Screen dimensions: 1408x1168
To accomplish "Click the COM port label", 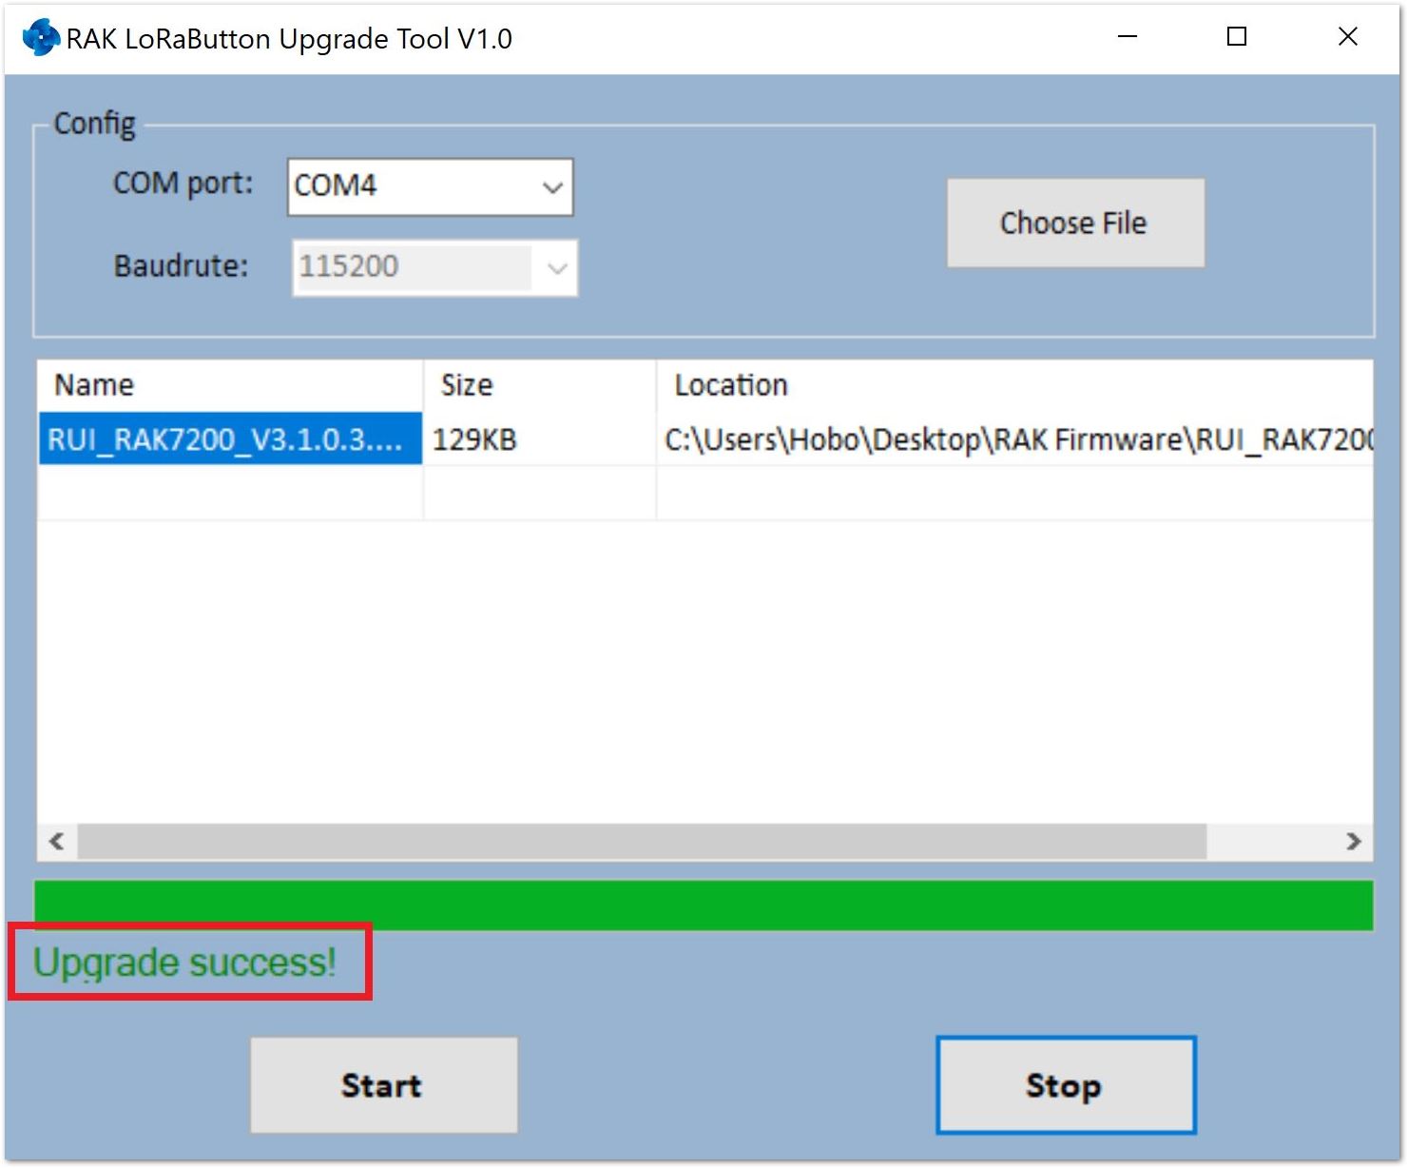I will coord(183,183).
